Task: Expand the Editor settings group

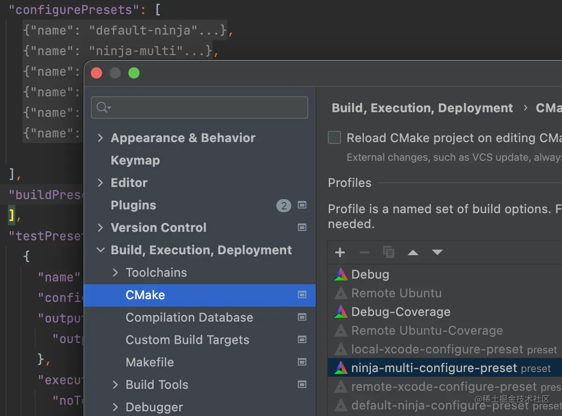Action: [100, 183]
